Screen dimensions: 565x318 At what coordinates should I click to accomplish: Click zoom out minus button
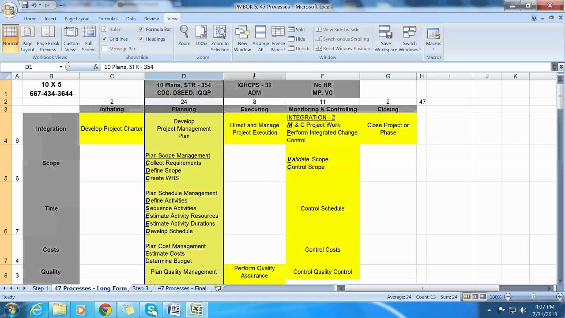coord(508,297)
